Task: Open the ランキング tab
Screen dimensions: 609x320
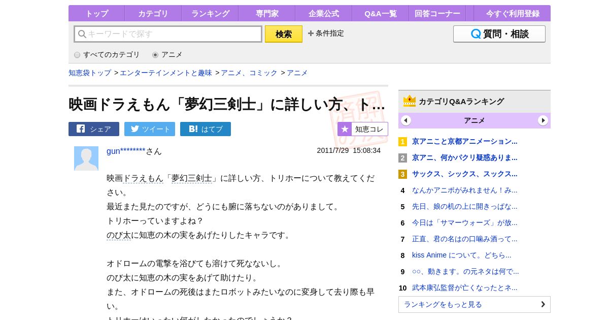Action: 210,14
